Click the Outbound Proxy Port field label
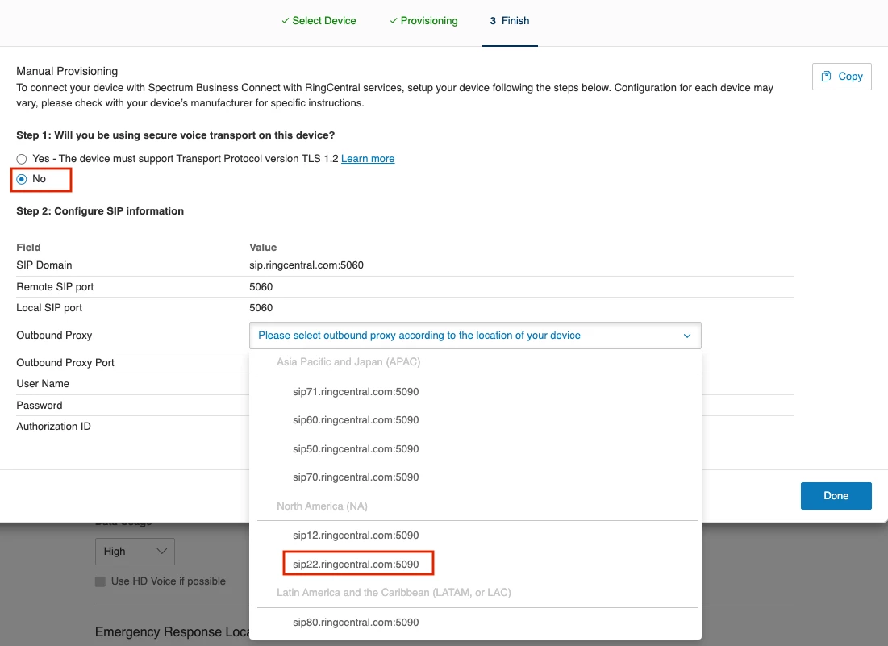 65,362
